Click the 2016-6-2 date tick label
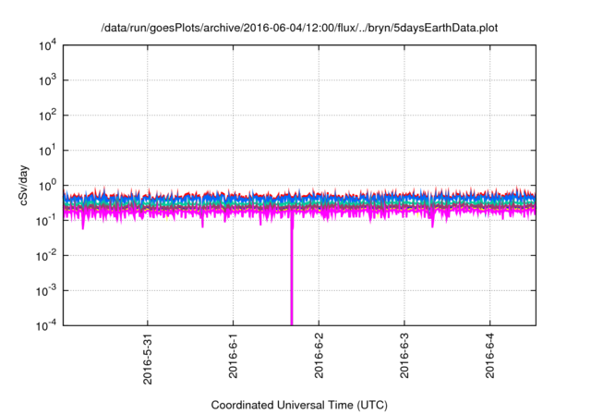Image resolution: width=591 pixels, height=414 pixels. (319, 356)
